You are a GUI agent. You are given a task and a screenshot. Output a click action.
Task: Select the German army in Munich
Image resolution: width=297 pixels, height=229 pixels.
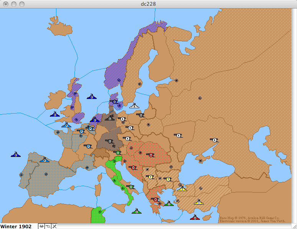click(110, 141)
